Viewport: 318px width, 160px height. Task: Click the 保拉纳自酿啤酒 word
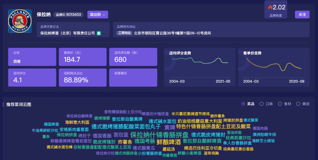79,116
